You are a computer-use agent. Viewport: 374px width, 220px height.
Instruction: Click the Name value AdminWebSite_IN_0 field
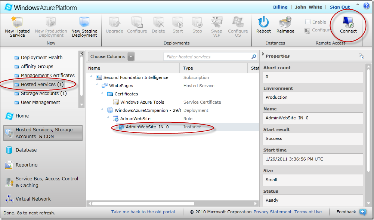[313, 118]
